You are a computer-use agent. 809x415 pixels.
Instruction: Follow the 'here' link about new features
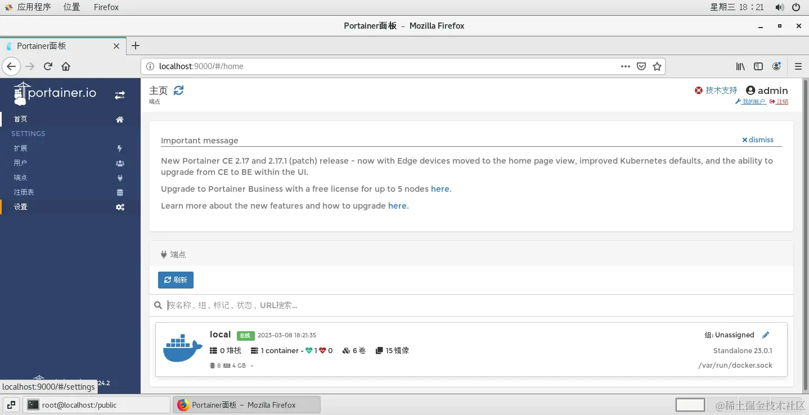pyautogui.click(x=397, y=206)
